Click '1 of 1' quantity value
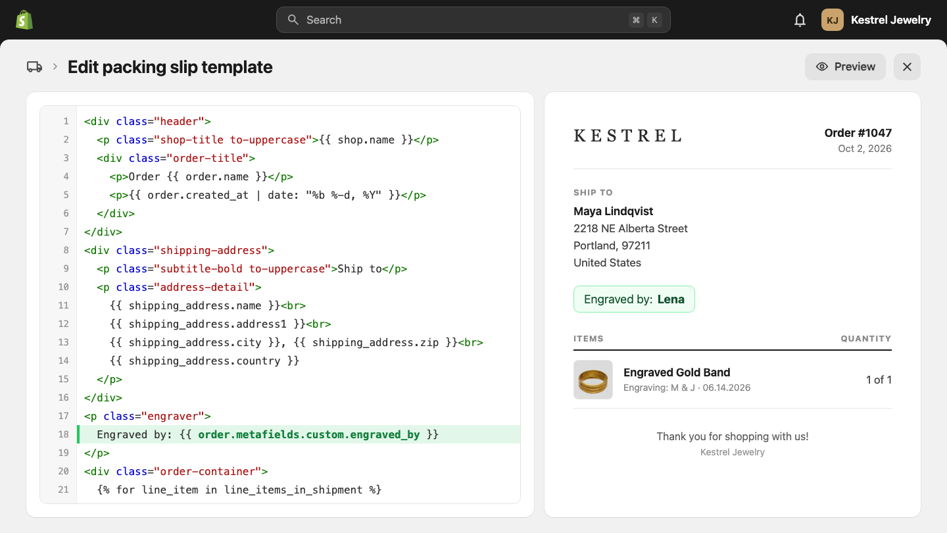The height and width of the screenshot is (533, 947). tap(879, 380)
